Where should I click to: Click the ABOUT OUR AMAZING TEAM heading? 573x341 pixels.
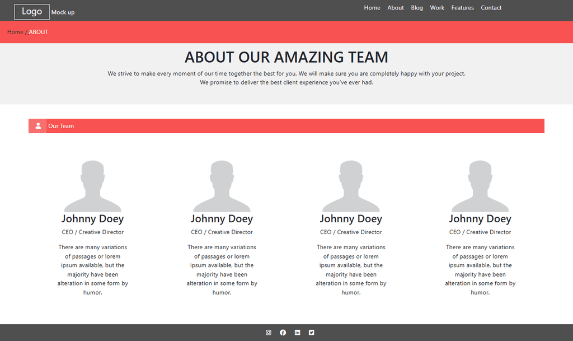(286, 57)
